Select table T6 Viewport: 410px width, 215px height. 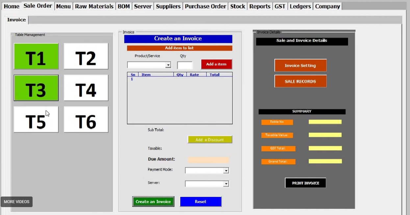[86, 119]
